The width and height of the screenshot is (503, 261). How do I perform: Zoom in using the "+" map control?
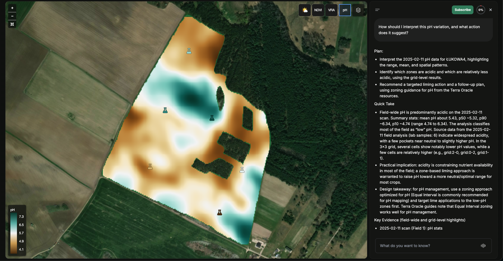tap(12, 8)
